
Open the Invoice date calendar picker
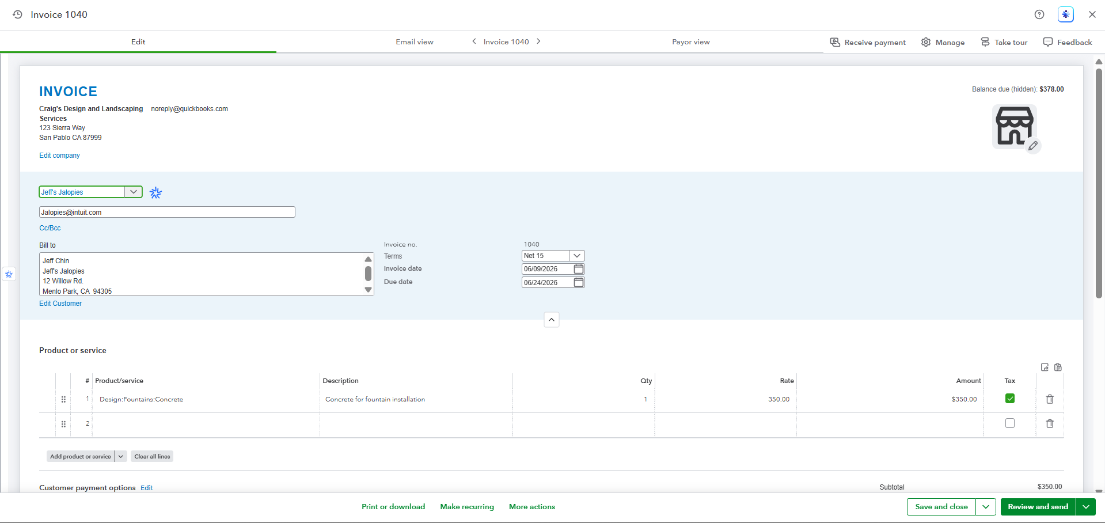pos(579,269)
